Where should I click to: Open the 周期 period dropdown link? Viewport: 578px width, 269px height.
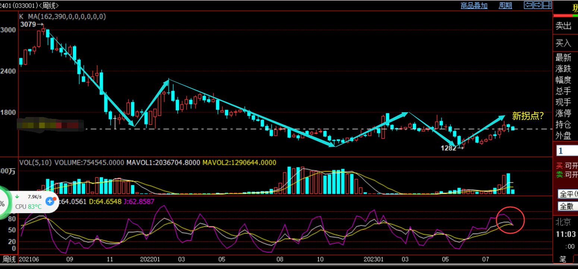tap(505, 6)
